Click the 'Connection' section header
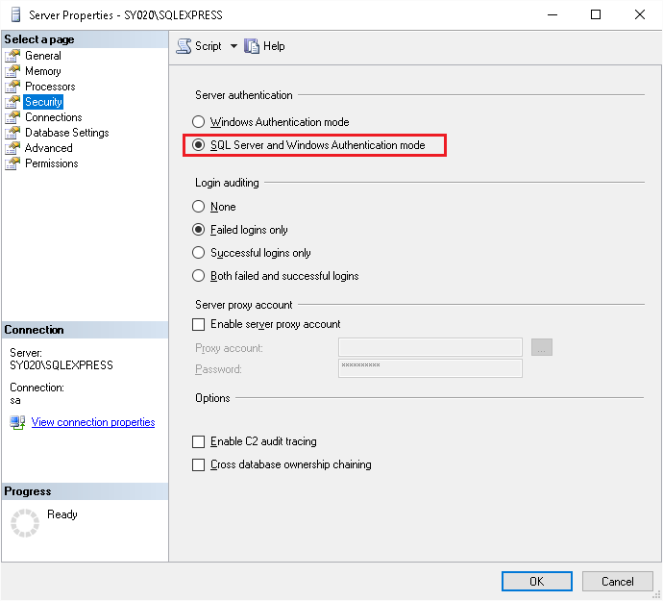 (x=35, y=330)
